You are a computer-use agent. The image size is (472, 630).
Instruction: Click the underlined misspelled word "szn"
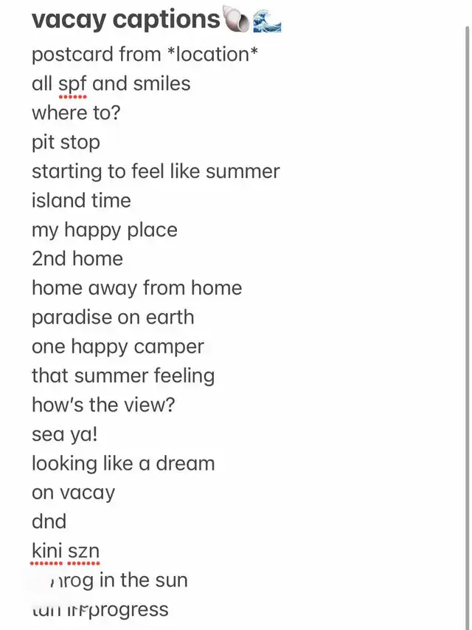point(83,551)
